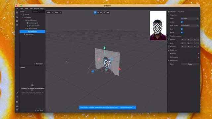
Task: Click the Scale Z value field
Action: (x=196, y=43)
